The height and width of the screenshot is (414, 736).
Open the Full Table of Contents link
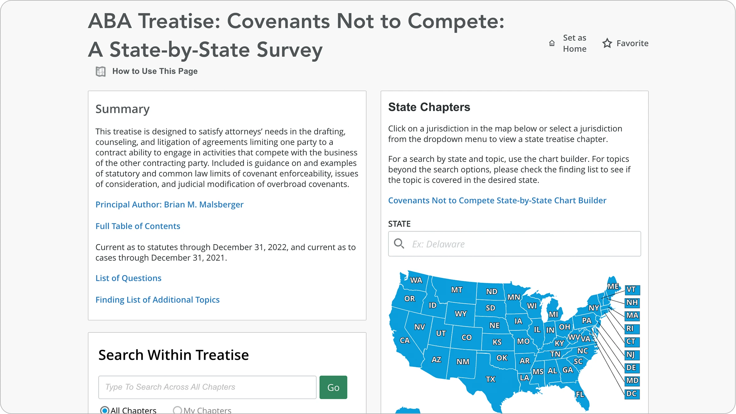pyautogui.click(x=138, y=226)
